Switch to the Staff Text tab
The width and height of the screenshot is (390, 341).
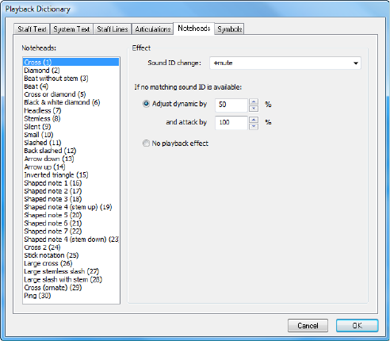[x=32, y=29]
